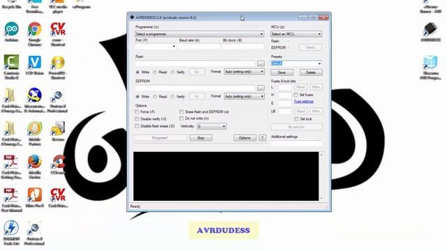Tick the Do not write (-n) checkbox

(x=182, y=119)
